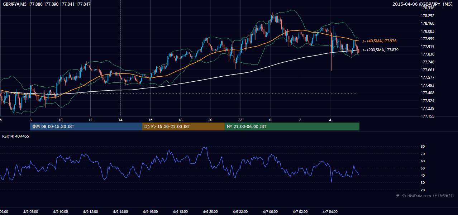Click the 200 SMA 177.879 label
The image size is (458, 215).
click(380, 50)
